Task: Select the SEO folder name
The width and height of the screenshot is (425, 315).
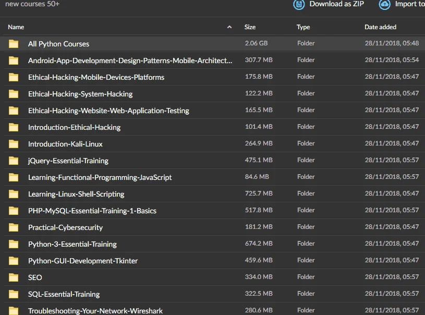Action: coord(35,277)
